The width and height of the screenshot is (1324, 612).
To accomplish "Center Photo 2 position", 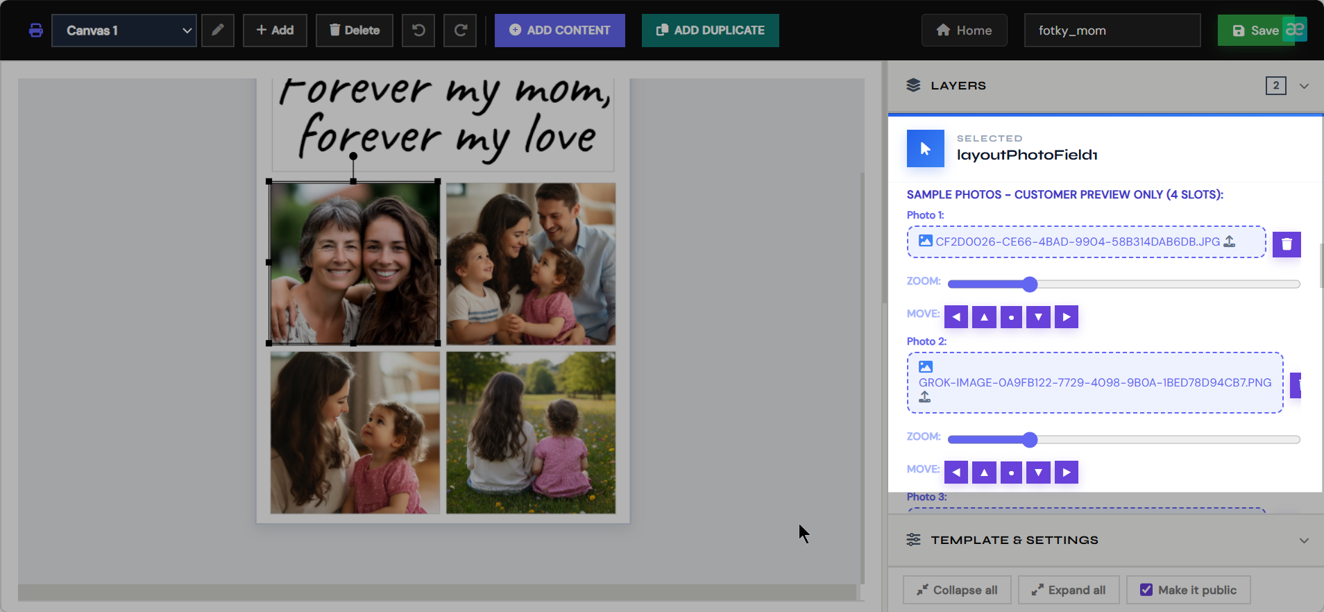I will pyautogui.click(x=1011, y=473).
